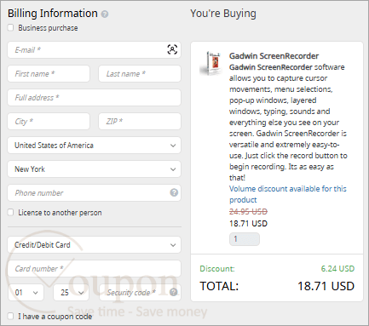The image size is (369, 326).
Task: Enable the Business purchase checkbox
Action: click(10, 27)
